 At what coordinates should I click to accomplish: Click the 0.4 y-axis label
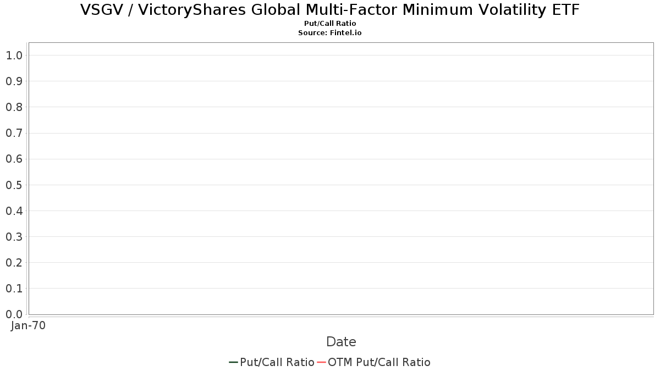click(14, 211)
